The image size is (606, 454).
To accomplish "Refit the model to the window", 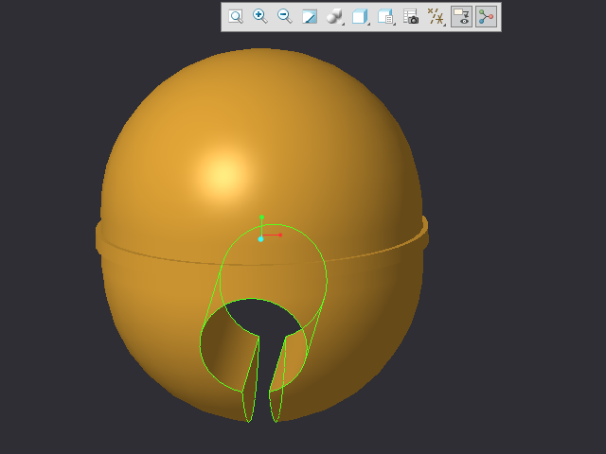I will pyautogui.click(x=236, y=17).
